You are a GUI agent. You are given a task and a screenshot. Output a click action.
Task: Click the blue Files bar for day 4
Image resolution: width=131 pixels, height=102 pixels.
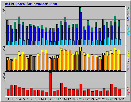click(19, 31)
